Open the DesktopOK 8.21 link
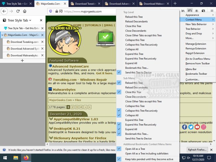This screenshot has height=162, width=216. click(67, 128)
